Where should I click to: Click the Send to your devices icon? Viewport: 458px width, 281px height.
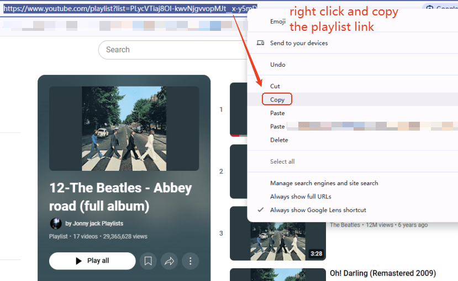pos(261,43)
